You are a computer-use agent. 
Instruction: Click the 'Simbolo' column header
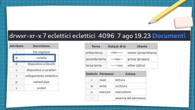point(92,74)
